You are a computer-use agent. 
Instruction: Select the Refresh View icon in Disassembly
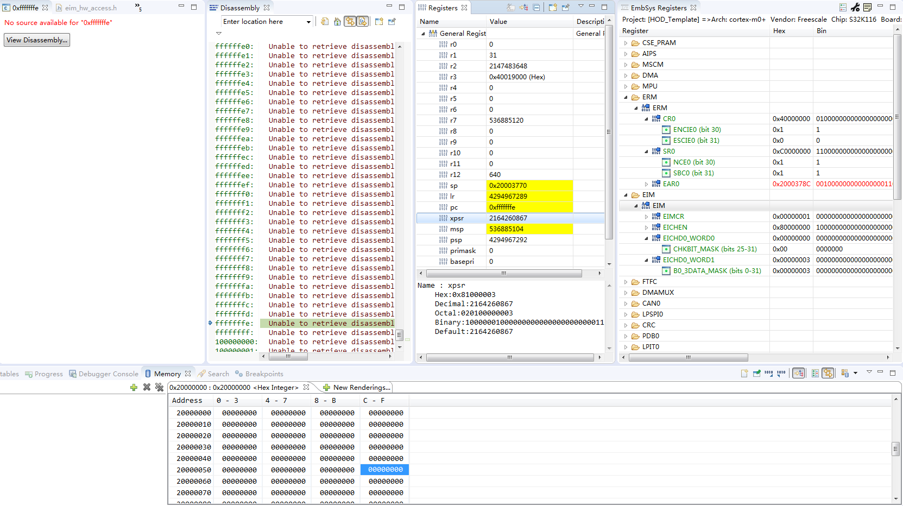coord(325,22)
